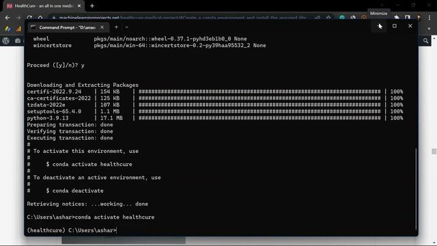The height and width of the screenshot is (246, 437).
Task: Minimize the Command Prompt window
Action: [379, 26]
